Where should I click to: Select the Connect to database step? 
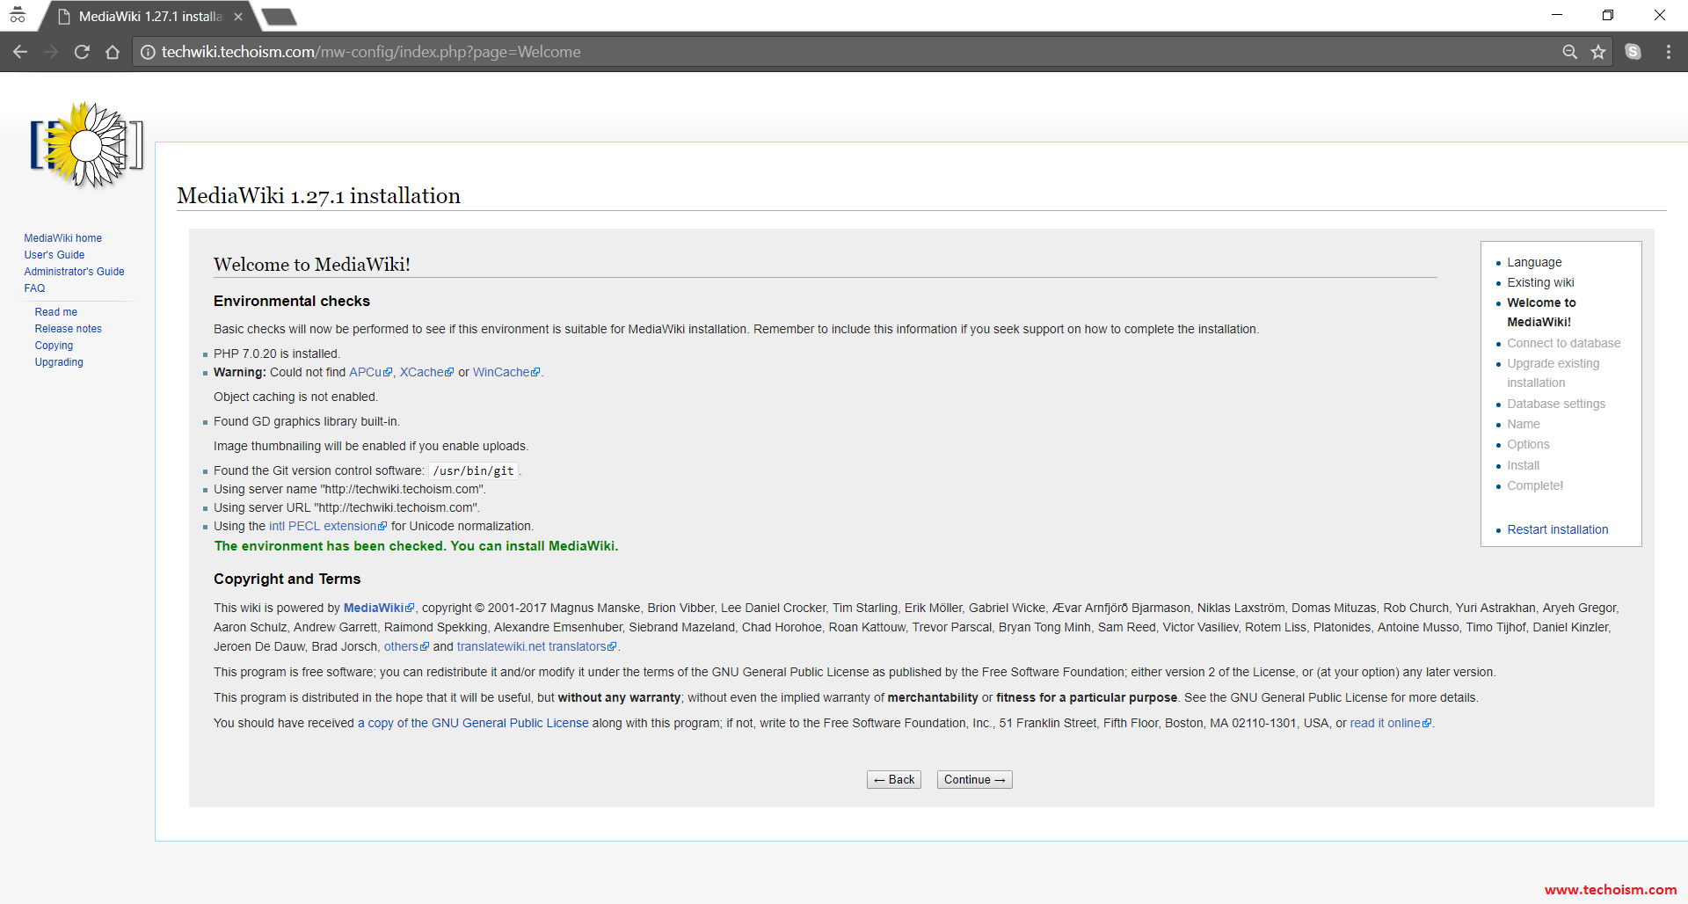pos(1563,343)
